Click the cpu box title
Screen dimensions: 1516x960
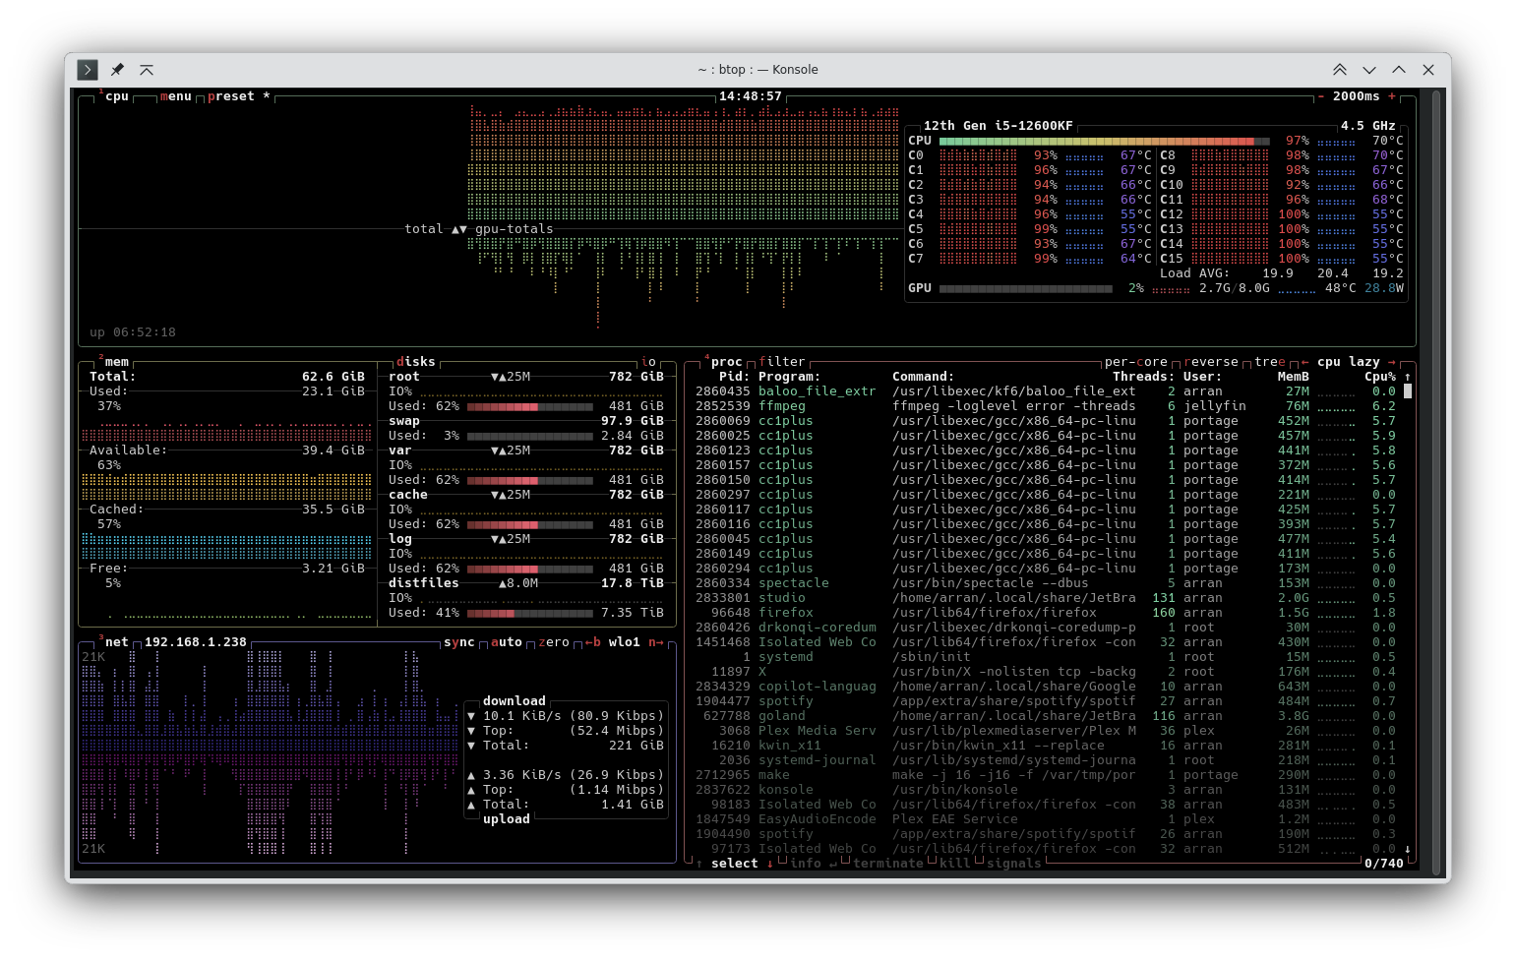(x=117, y=96)
